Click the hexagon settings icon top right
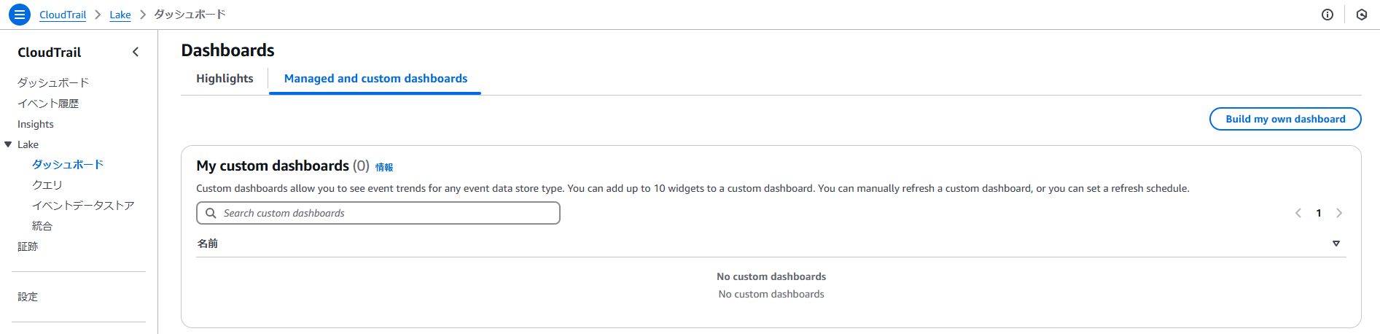The image size is (1380, 334). click(x=1361, y=15)
